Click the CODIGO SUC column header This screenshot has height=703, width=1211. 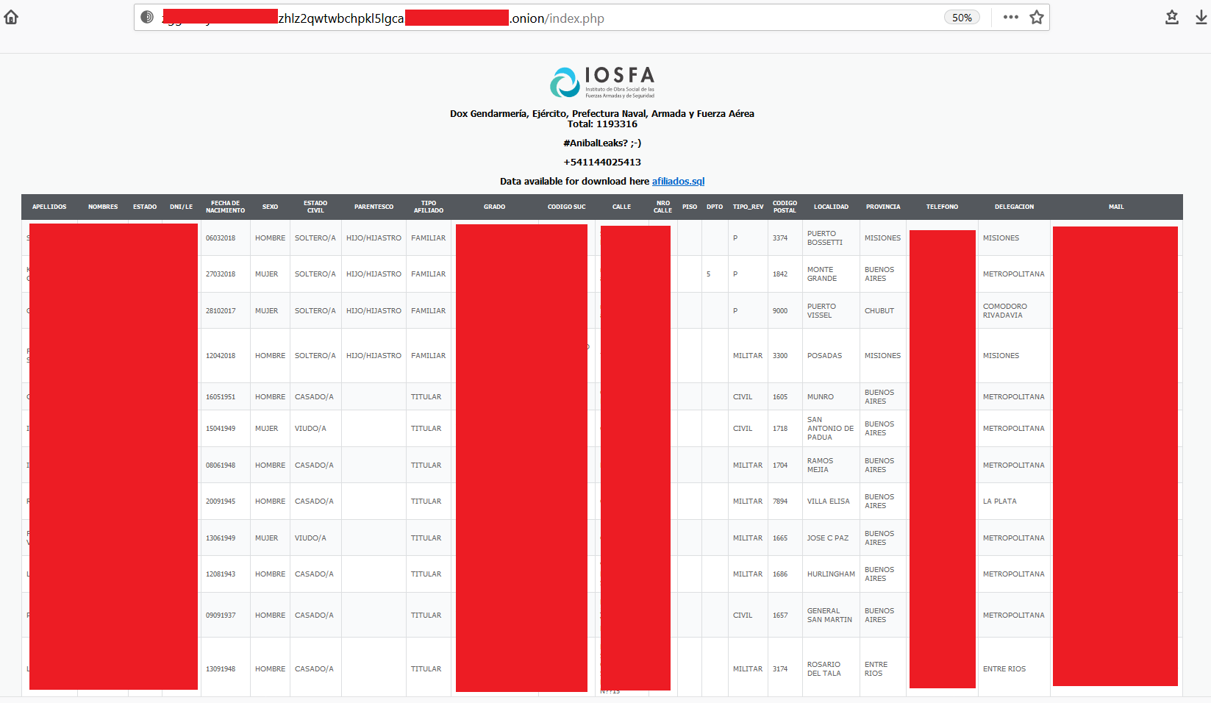point(566,207)
